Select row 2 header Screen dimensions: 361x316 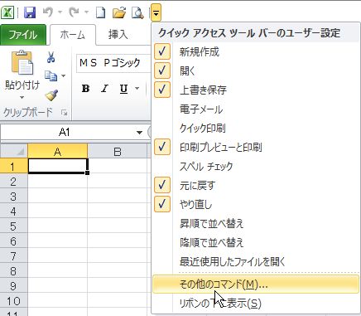click(x=13, y=182)
